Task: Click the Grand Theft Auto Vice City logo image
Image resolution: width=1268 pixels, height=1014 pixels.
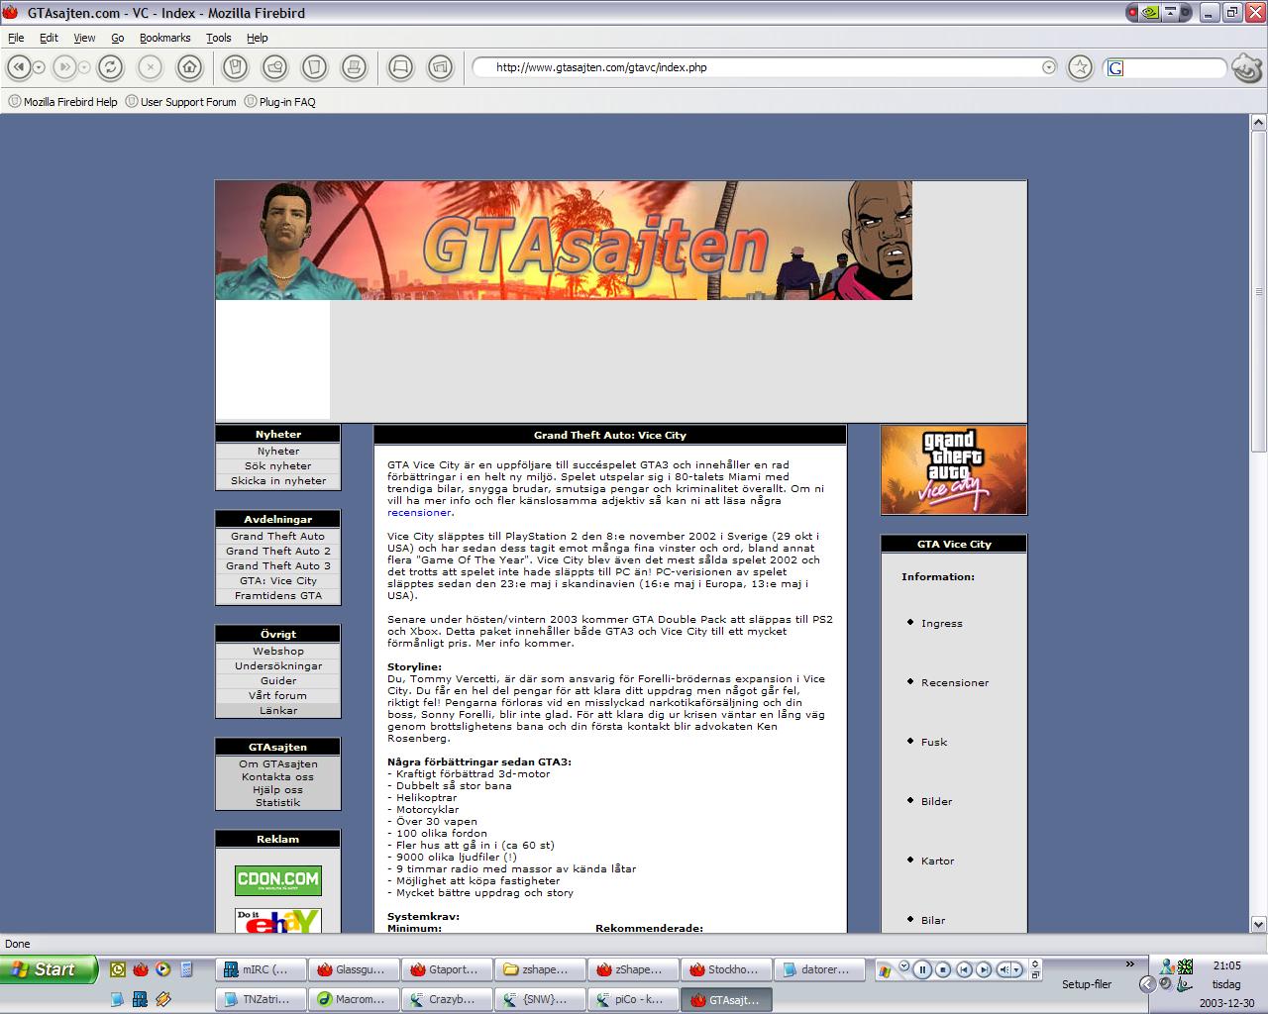Action: (x=954, y=470)
